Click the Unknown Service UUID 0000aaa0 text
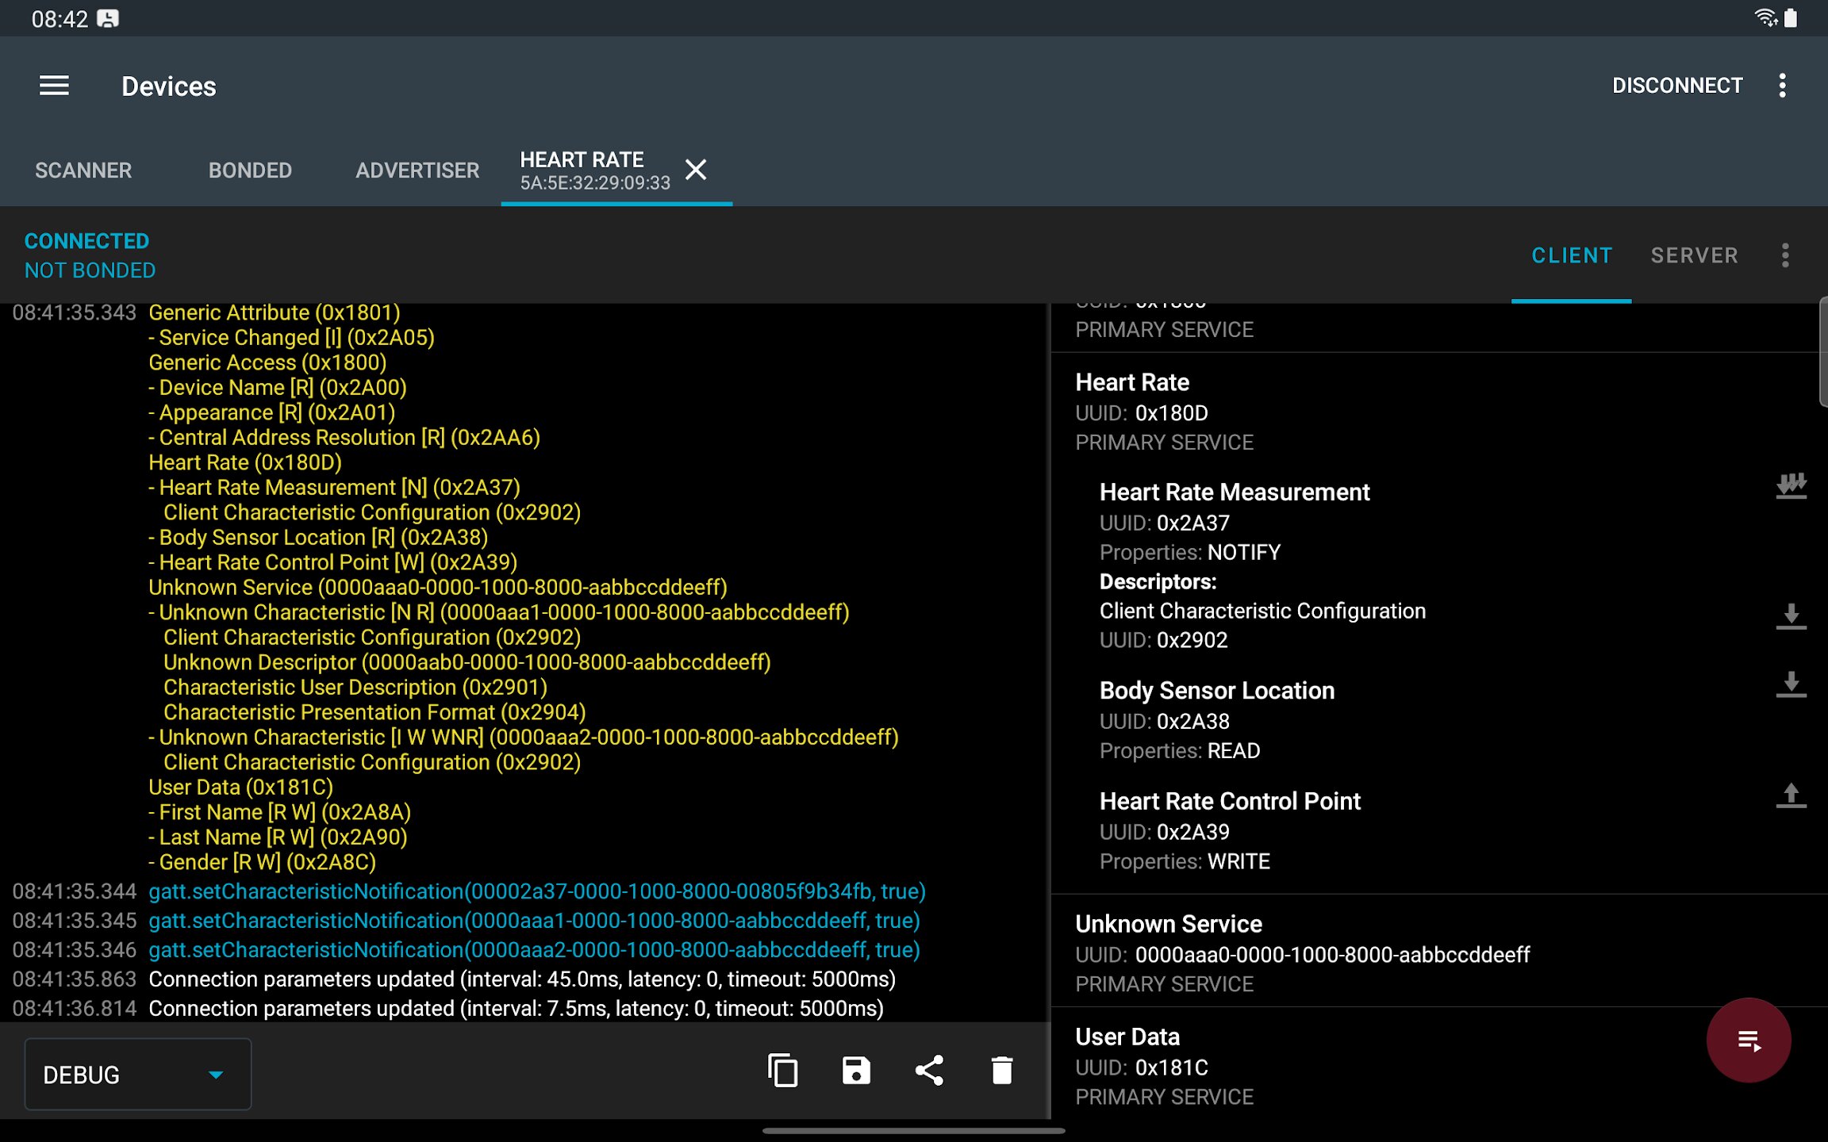The height and width of the screenshot is (1142, 1828). click(1332, 955)
